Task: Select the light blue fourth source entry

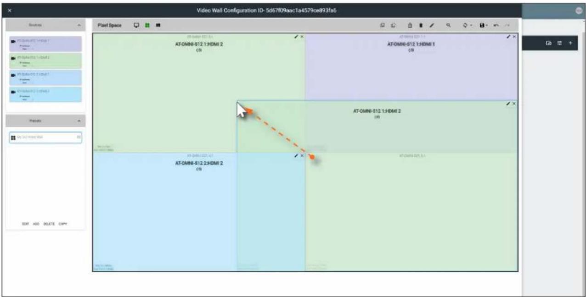Action: tap(45, 94)
